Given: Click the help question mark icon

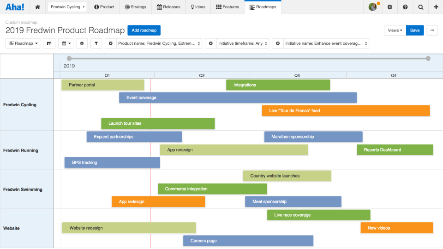Looking at the screenshot, I should (x=405, y=7).
